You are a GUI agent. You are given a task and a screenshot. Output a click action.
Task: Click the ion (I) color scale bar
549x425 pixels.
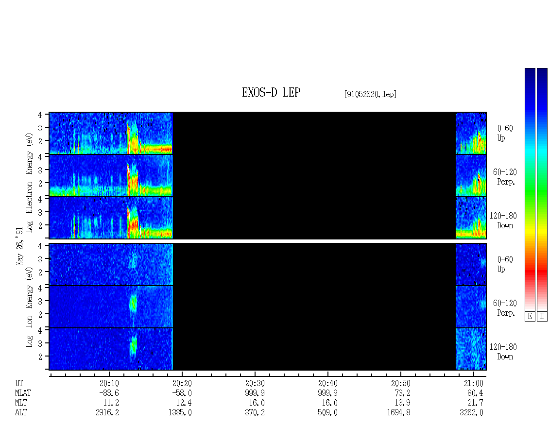click(542, 189)
